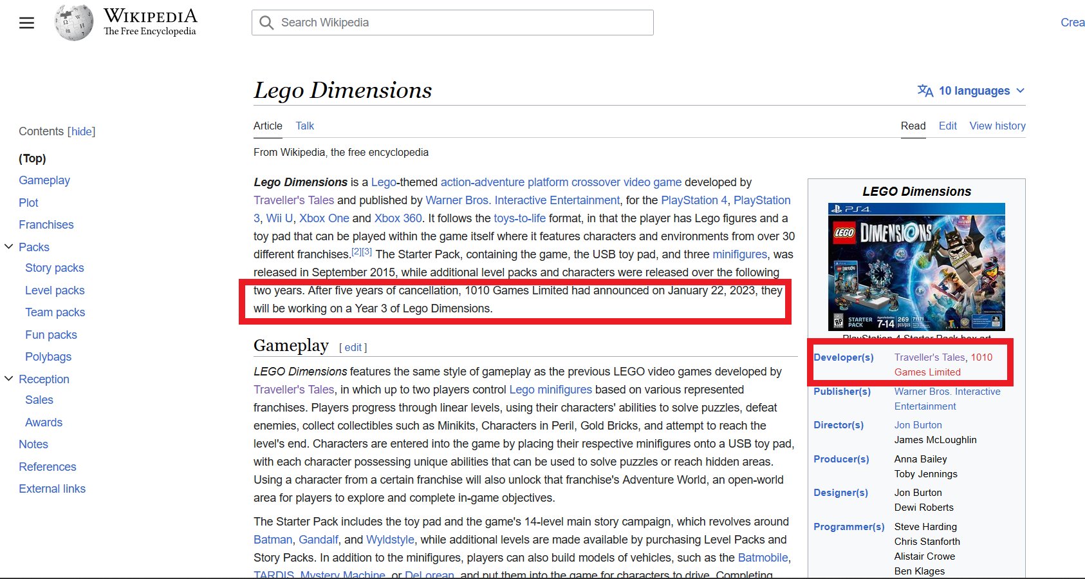The image size is (1085, 579).
Task: Switch to the Talk tab
Action: click(x=305, y=126)
